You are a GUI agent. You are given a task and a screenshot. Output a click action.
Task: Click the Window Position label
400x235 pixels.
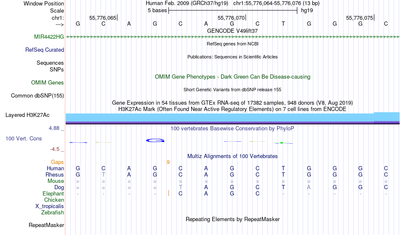(x=44, y=3)
